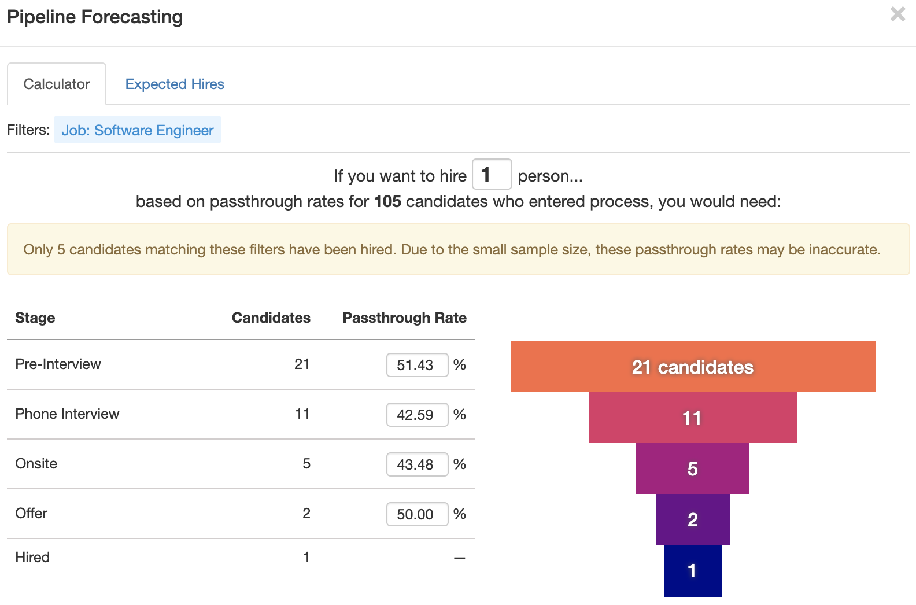Viewport: 916px width, 605px height.
Task: Click the Pre-Interview stage row label
Action: click(x=58, y=364)
